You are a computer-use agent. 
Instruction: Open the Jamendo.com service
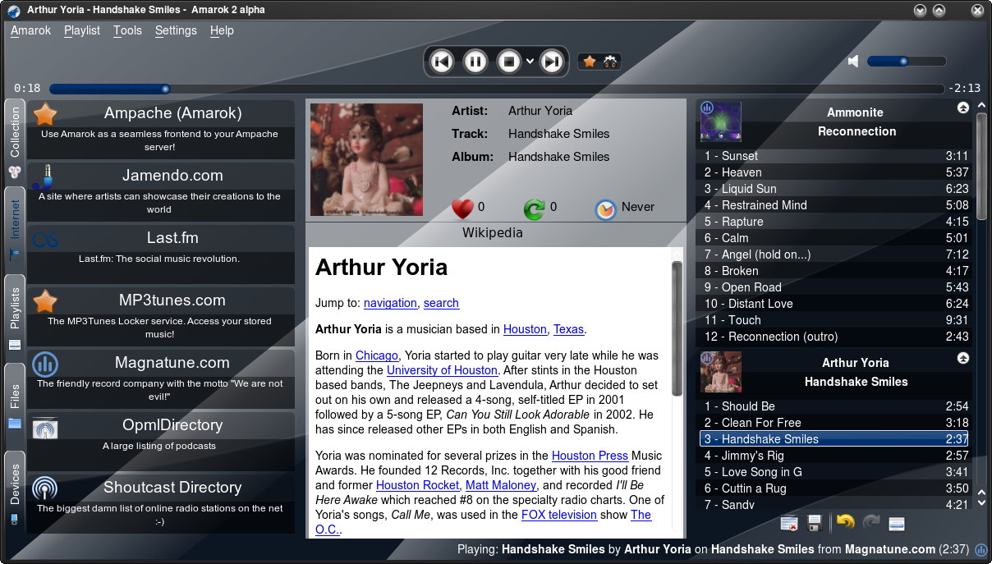pos(160,192)
